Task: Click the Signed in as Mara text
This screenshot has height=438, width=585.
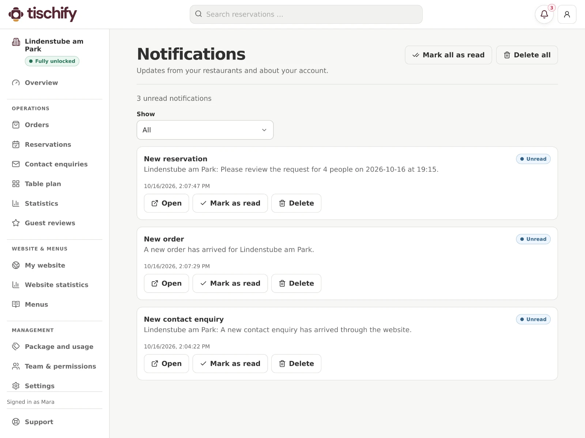Action: coord(31,402)
